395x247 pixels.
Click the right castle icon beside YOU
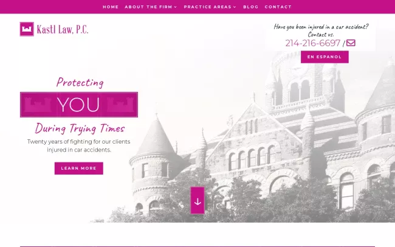tap(120, 105)
